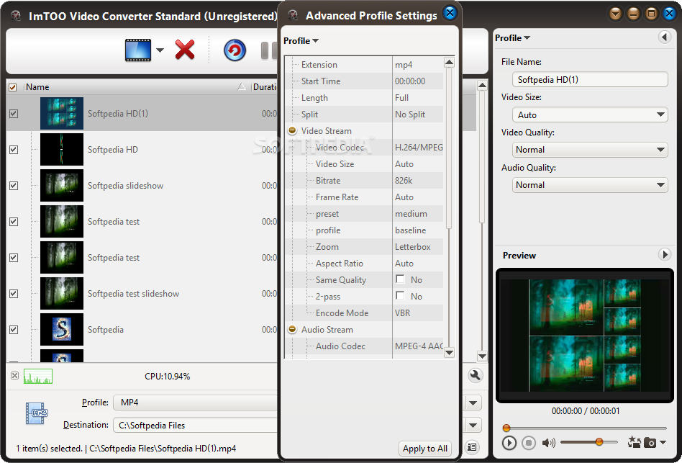The height and width of the screenshot is (463, 682).
Task: Click the MP4 profile film icon
Action: [x=37, y=413]
